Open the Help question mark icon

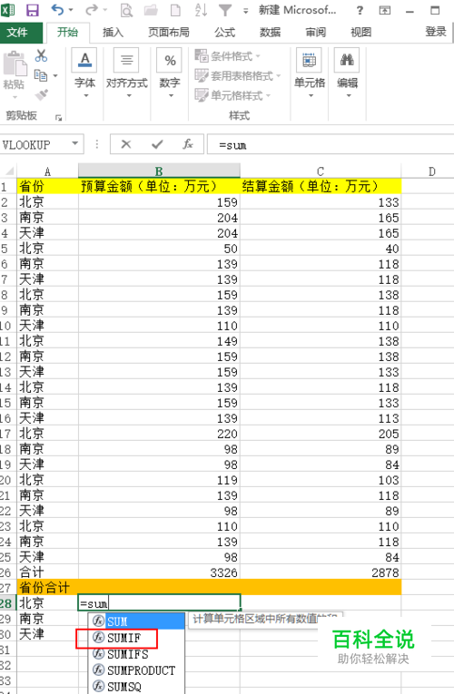click(x=360, y=10)
